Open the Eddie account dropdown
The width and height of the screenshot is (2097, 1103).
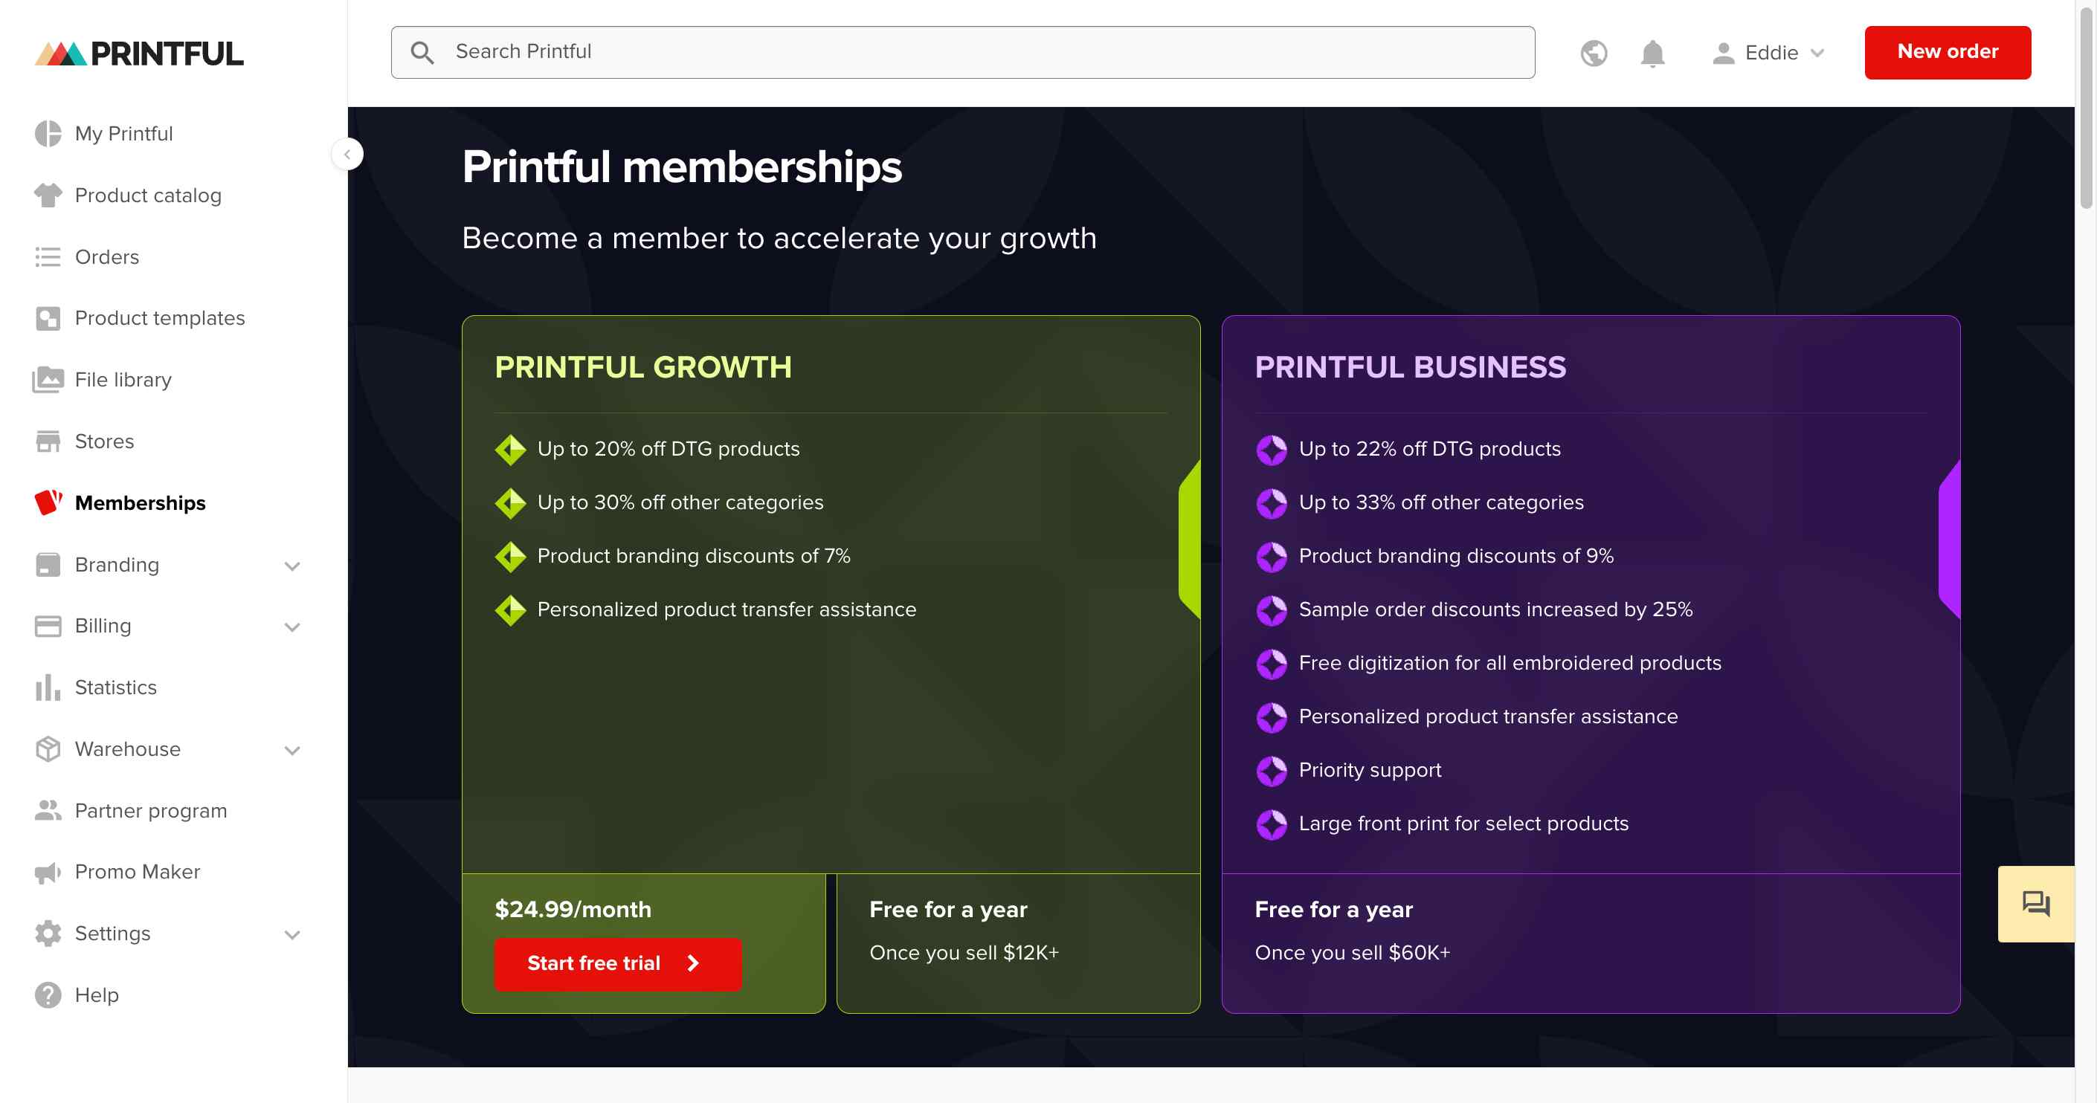[x=1769, y=53]
